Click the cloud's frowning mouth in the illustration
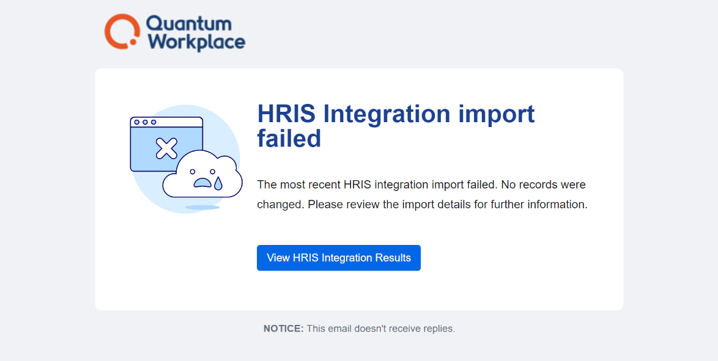The height and width of the screenshot is (361, 718). (202, 182)
